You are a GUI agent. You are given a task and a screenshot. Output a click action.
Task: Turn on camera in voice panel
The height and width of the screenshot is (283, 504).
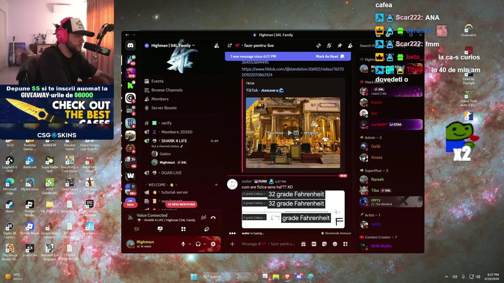pos(137,229)
